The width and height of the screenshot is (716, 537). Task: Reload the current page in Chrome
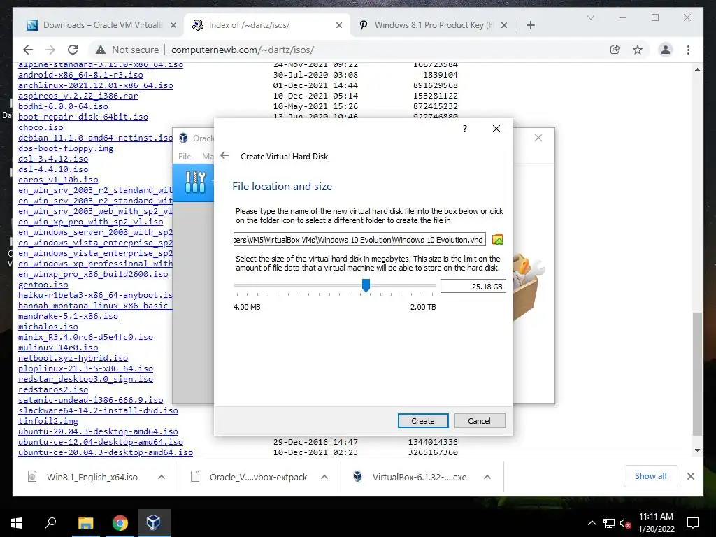point(73,50)
